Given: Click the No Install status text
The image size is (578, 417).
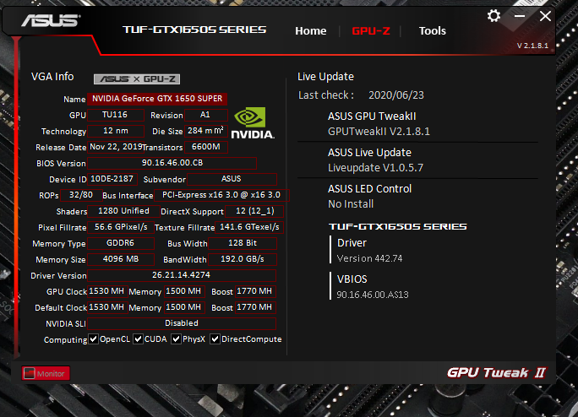Looking at the screenshot, I should pos(351,203).
